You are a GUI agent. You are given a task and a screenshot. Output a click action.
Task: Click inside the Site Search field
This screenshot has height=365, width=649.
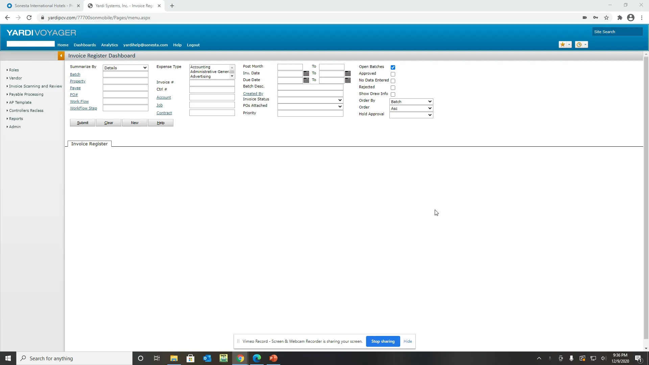pos(617,31)
